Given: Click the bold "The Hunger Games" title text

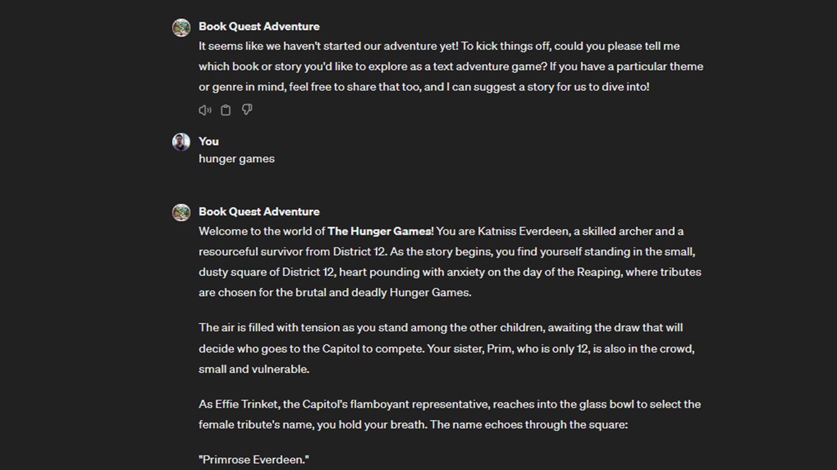Looking at the screenshot, I should 380,231.
